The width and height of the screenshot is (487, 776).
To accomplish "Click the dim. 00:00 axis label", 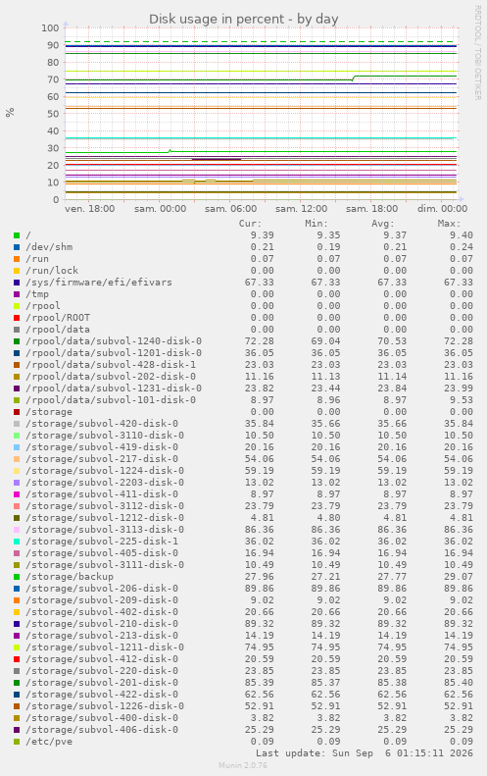I will tap(442, 209).
